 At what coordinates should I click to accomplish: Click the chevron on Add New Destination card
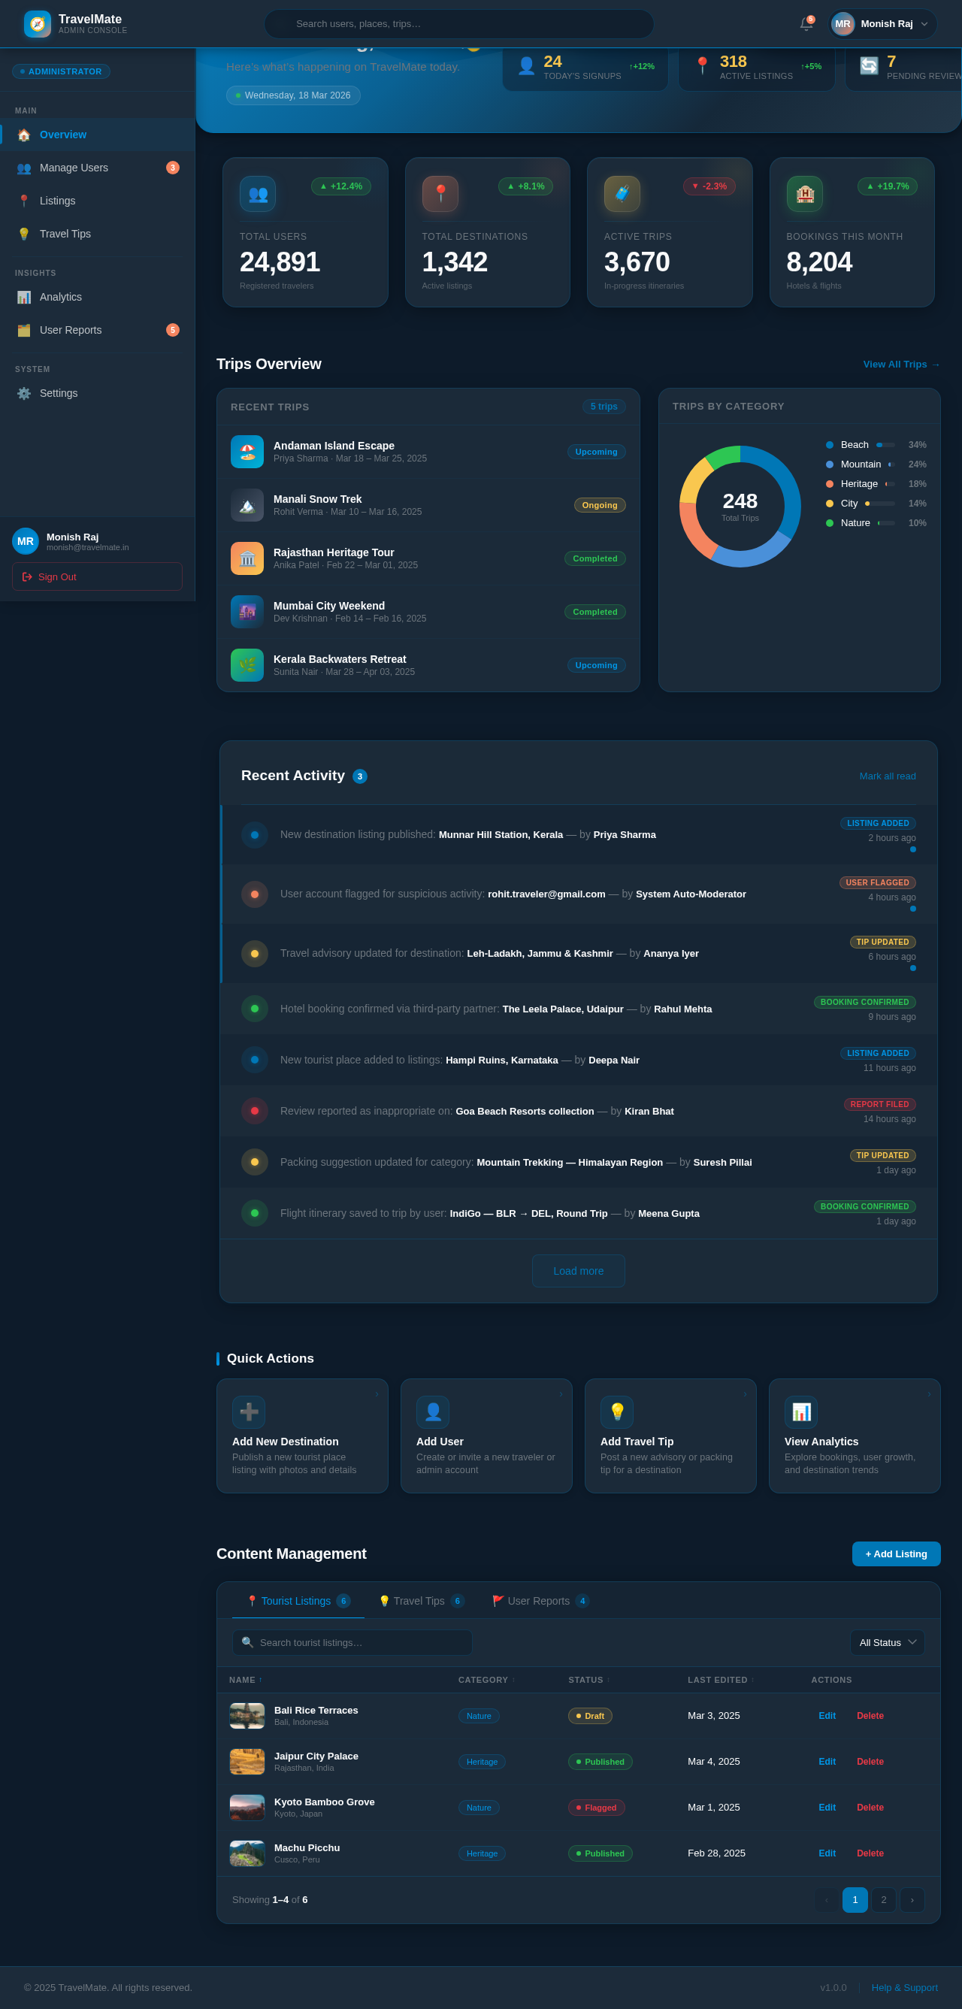[377, 1394]
